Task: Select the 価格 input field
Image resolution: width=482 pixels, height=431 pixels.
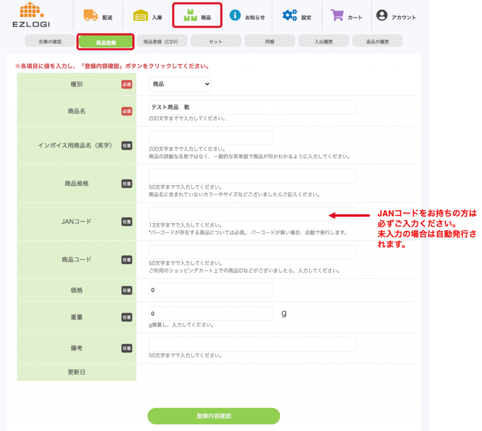Action: pos(210,290)
